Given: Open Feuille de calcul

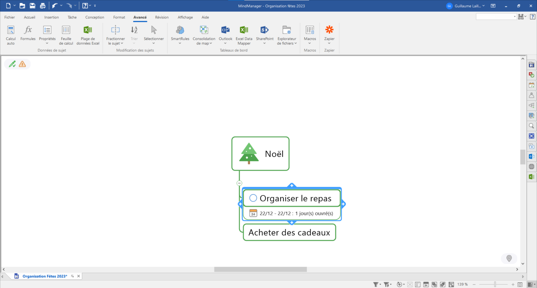Looking at the screenshot, I should 66,31.
